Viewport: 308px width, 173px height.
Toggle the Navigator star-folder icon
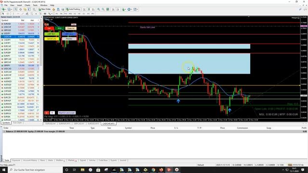[x=25, y=9]
